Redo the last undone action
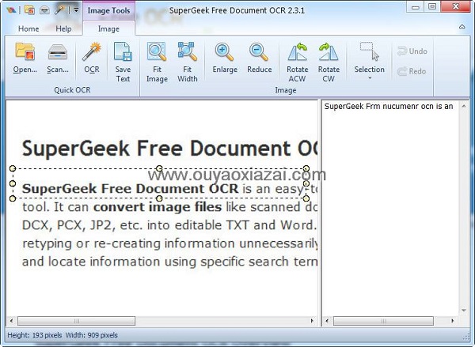475x347 pixels. click(x=412, y=71)
